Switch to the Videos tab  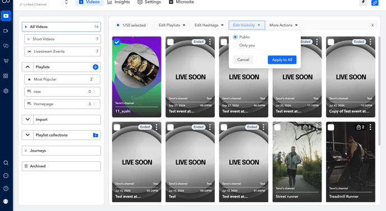pos(89,2)
